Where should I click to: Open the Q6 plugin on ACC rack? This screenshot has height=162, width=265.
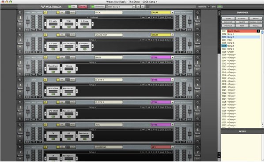(69, 136)
